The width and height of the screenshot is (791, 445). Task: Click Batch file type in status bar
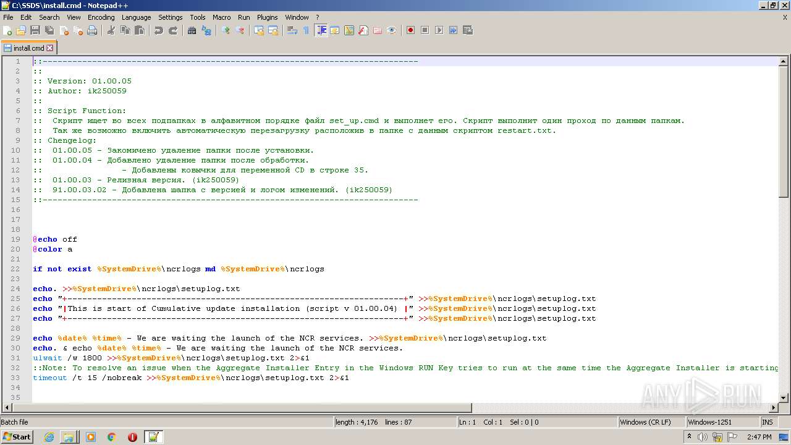click(x=166, y=422)
